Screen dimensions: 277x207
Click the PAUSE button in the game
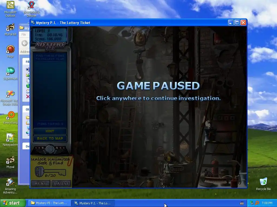61,183
